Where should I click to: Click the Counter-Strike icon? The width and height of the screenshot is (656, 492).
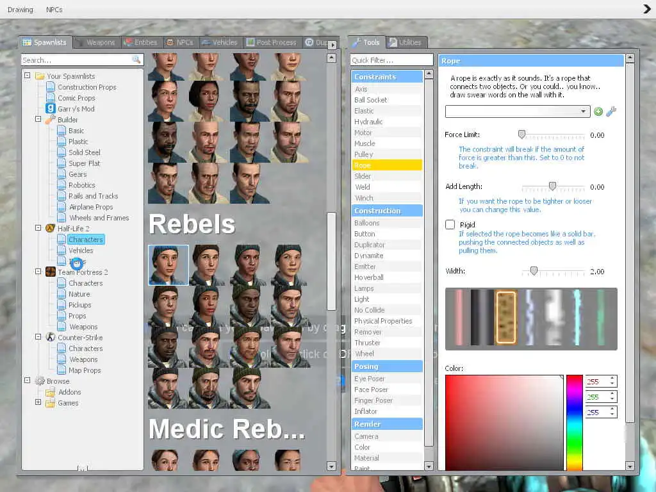pyautogui.click(x=50, y=337)
